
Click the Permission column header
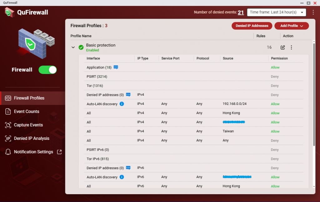(279, 58)
